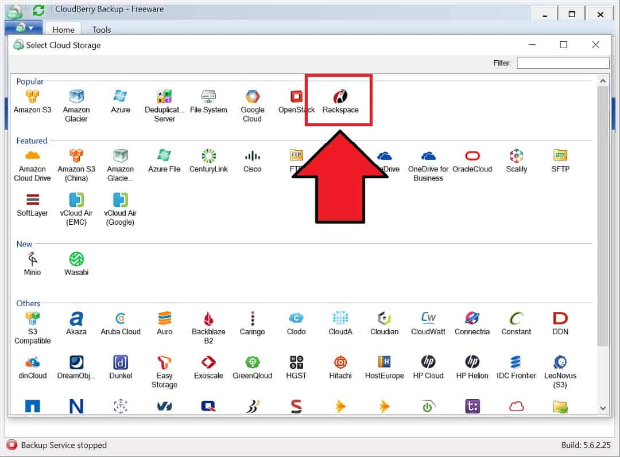Open the quick access toolbar dropdown
Viewport: 620px width, 457px height.
coord(23,26)
